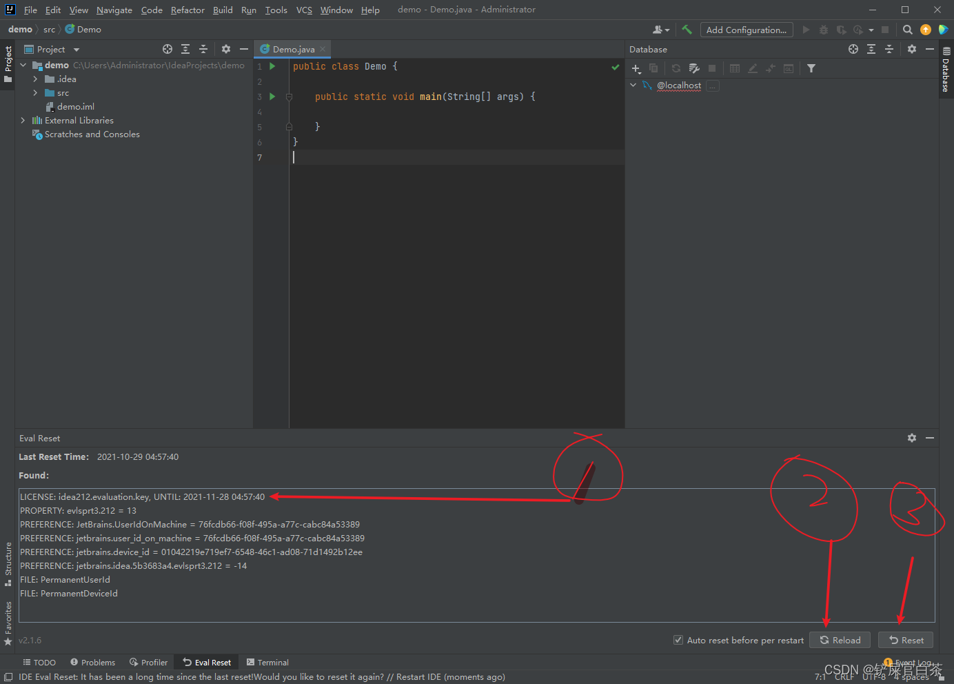Screen dimensions: 954x684
Task: Click the Reset button
Action: click(x=906, y=640)
